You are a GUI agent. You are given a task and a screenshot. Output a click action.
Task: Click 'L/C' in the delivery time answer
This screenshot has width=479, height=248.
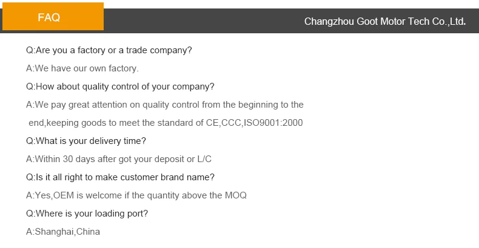[x=204, y=159]
